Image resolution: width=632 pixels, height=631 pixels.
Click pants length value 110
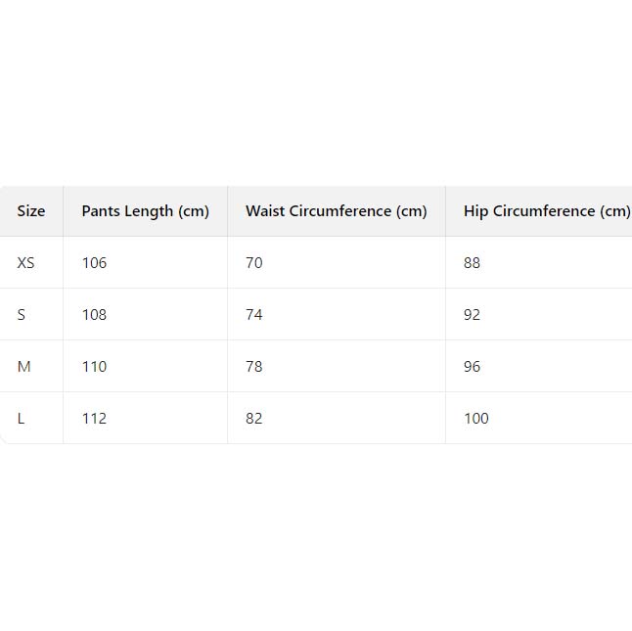[94, 367]
